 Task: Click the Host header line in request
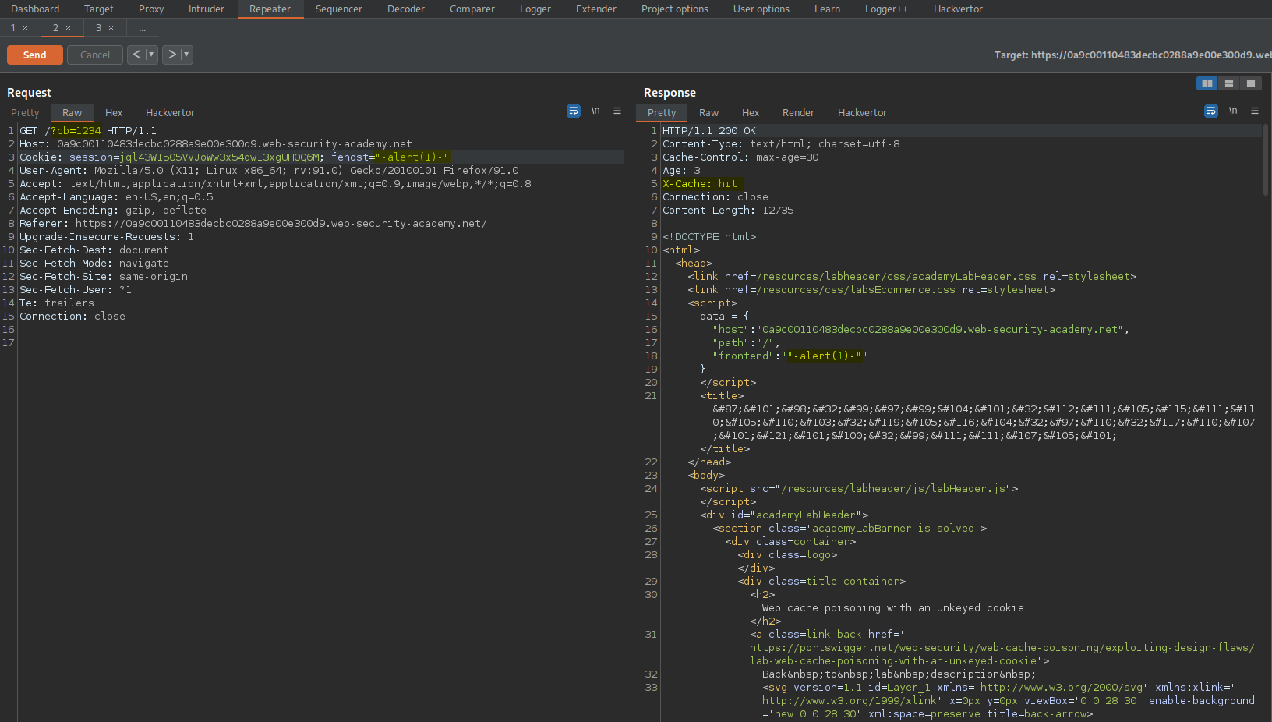[x=216, y=144]
